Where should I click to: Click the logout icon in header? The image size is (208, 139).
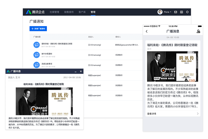pyautogui.click(x=187, y=12)
